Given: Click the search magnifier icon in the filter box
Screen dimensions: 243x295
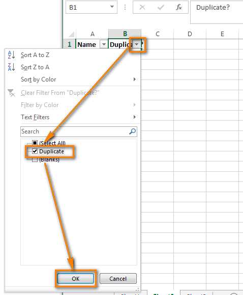Looking at the screenshot, I should click(x=133, y=131).
